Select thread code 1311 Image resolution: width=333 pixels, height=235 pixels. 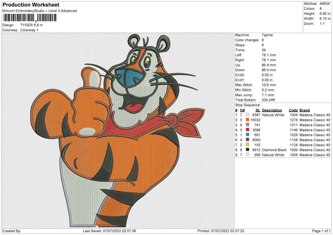(x=294, y=125)
